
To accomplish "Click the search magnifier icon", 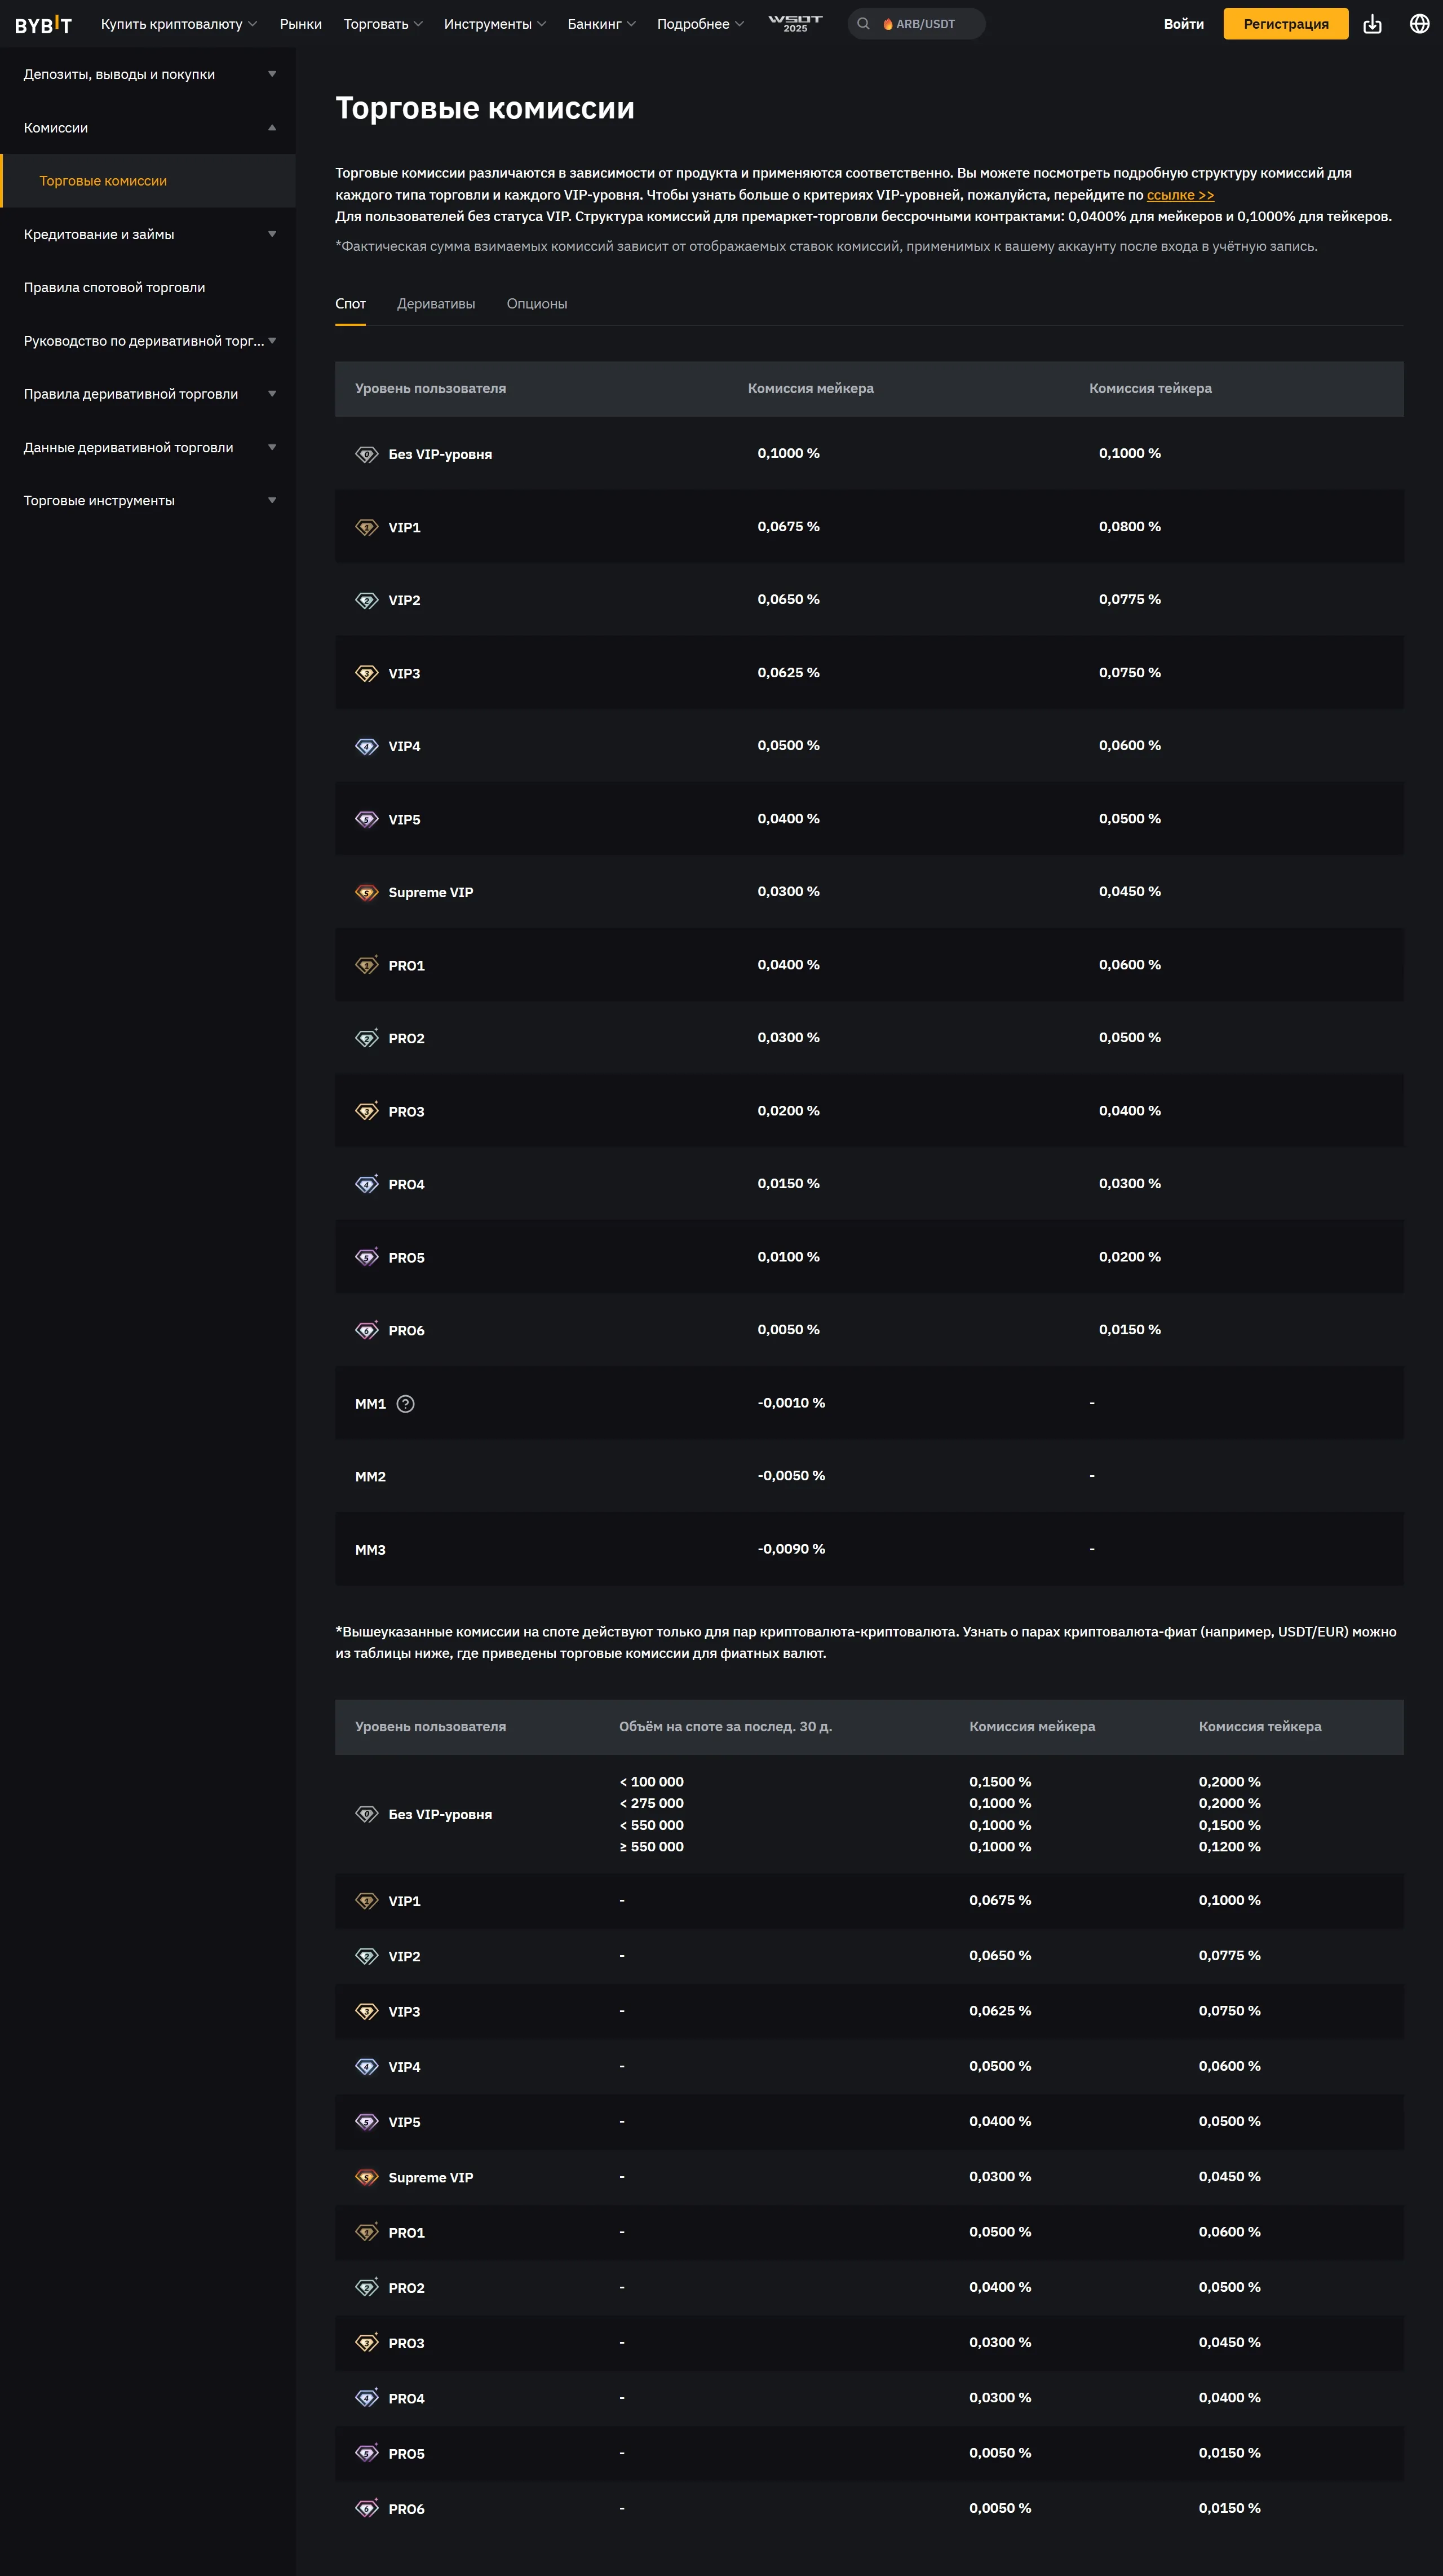I will pyautogui.click(x=864, y=24).
